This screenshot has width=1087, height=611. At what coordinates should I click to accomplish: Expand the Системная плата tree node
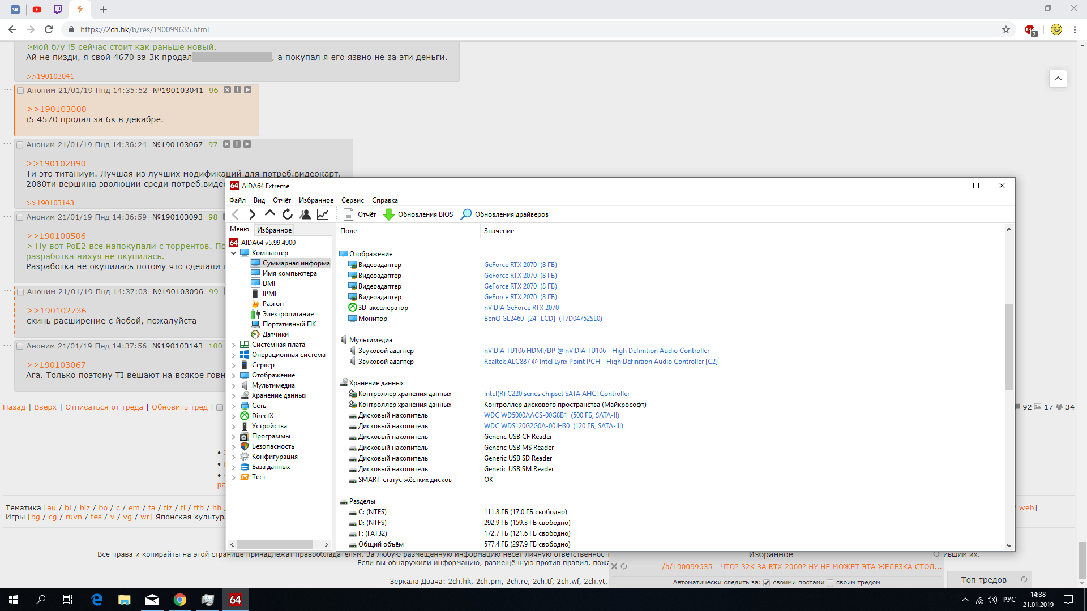tap(233, 345)
